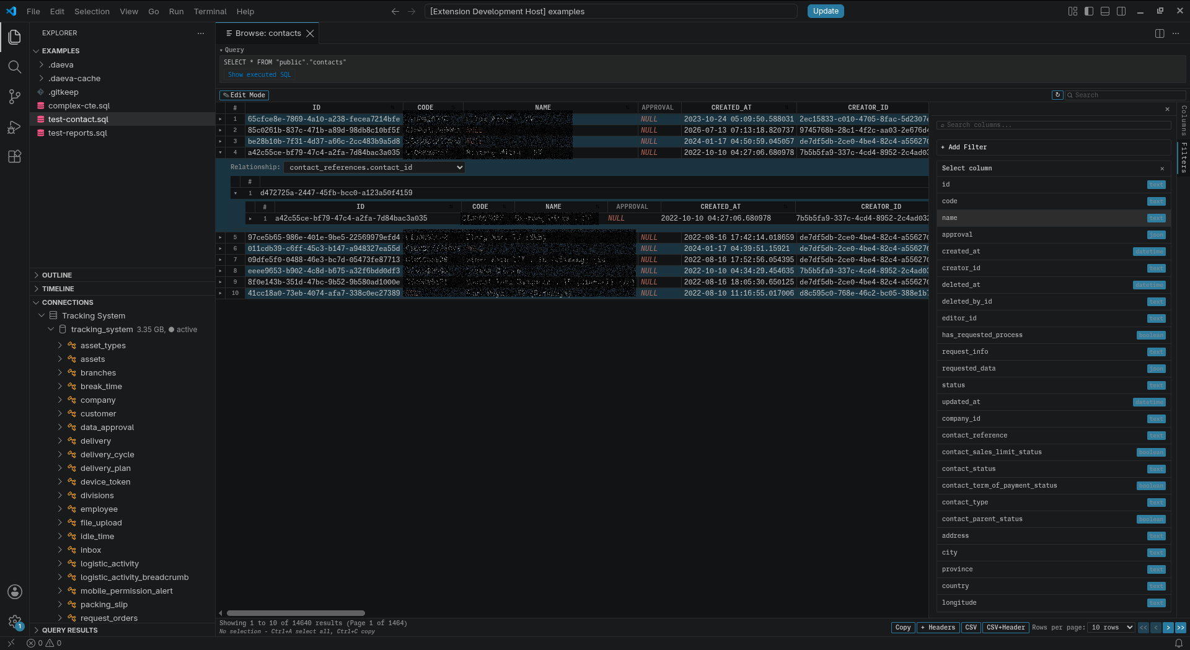Open the Extensions view
1190x650 pixels.
click(x=15, y=156)
